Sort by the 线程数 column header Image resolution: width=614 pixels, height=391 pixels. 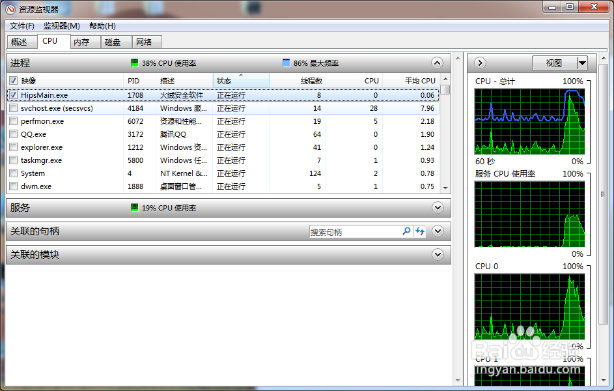tap(298, 81)
